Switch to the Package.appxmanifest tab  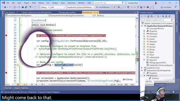pos(67,12)
